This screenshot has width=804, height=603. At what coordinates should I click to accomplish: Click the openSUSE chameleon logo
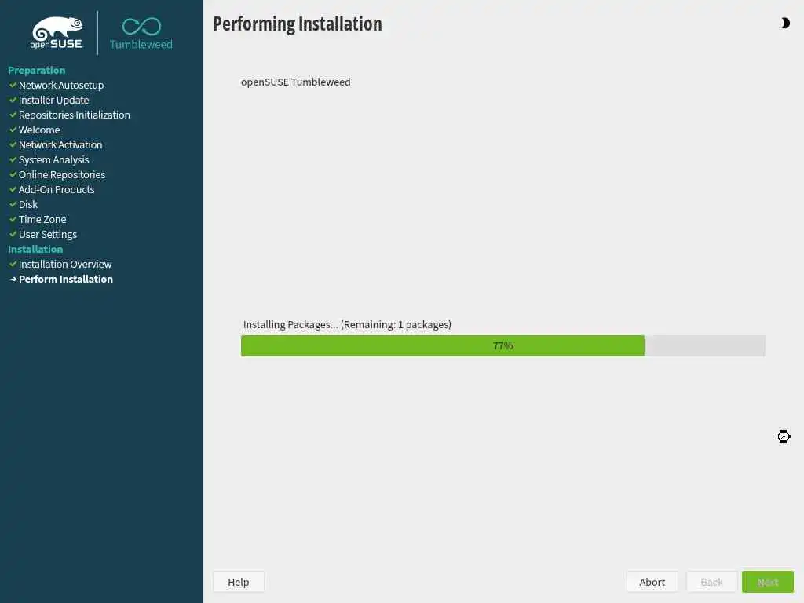[57, 33]
